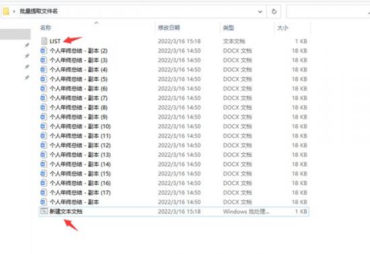The image size is (370, 254).
Task: Click the Word icon for 副本 (13)
Action: pos(44,155)
